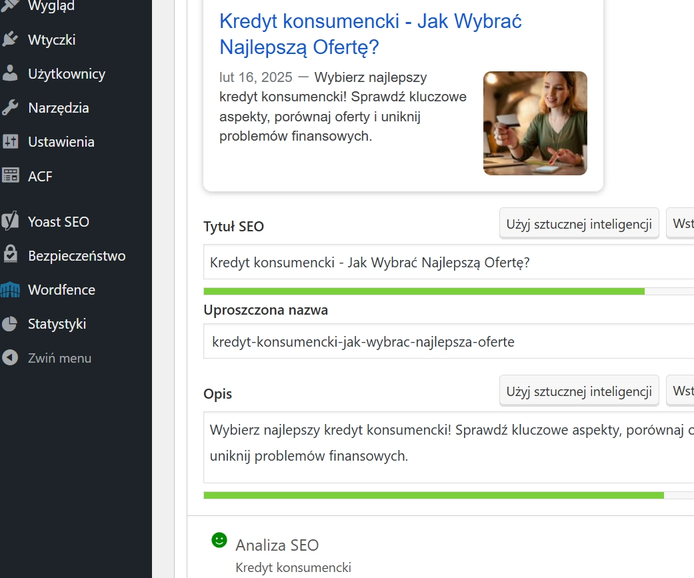This screenshot has height=578, width=694.
Task: Open the Wordfence menu item
Action: point(61,290)
